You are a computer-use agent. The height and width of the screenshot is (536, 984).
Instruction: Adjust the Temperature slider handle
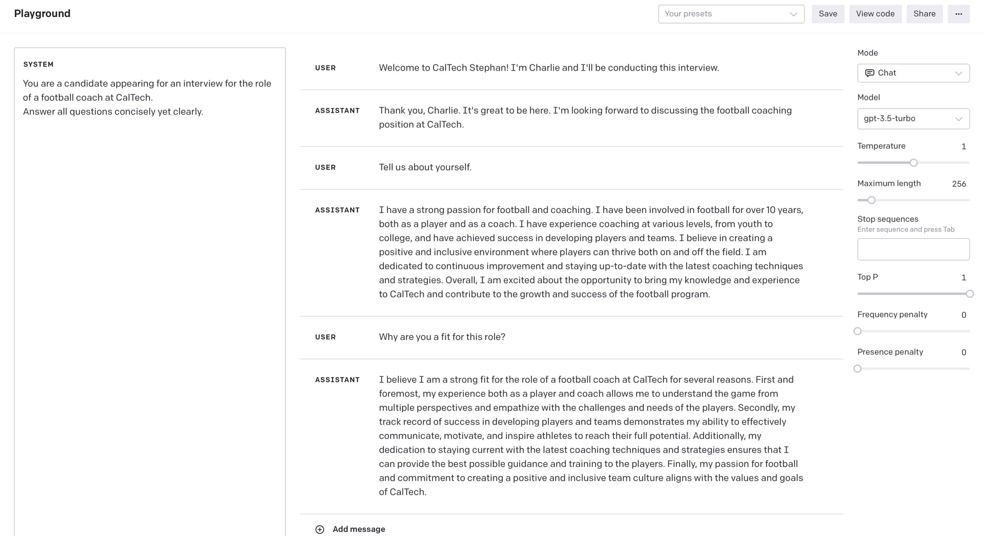[913, 163]
